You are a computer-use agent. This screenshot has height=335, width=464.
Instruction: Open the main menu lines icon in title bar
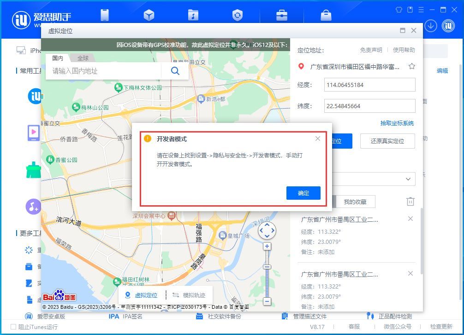point(421,10)
